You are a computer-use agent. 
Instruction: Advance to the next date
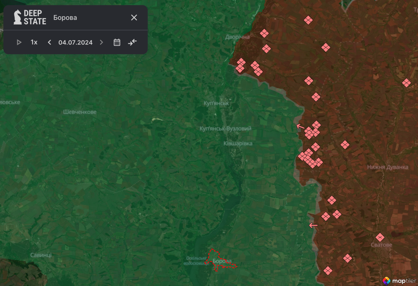tap(101, 42)
